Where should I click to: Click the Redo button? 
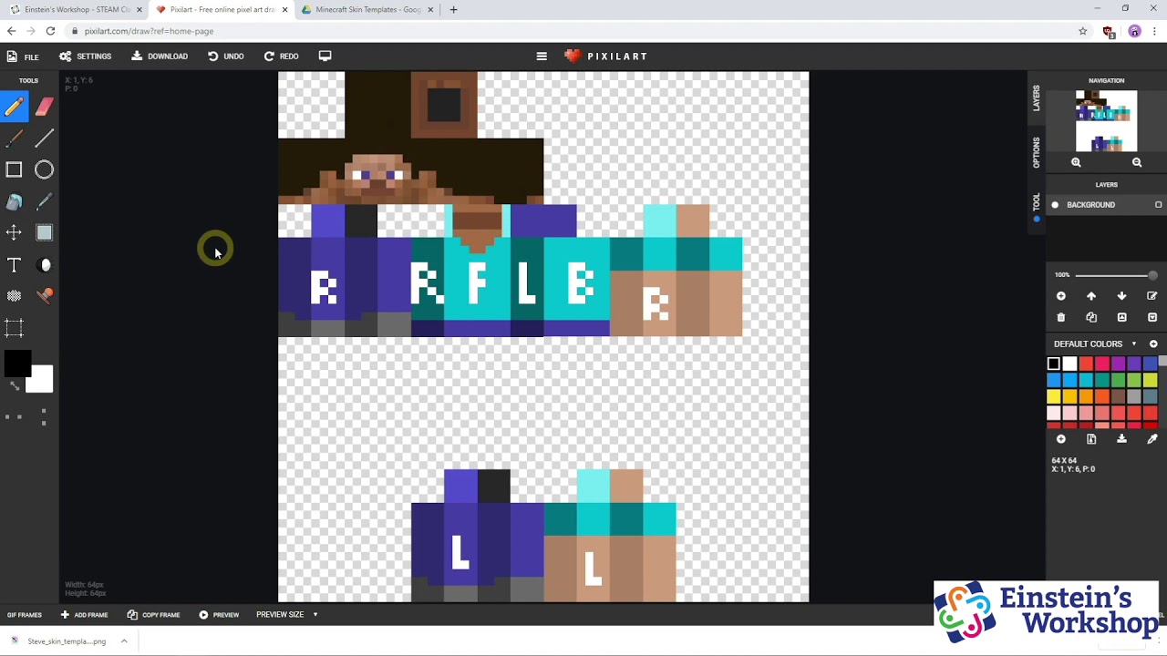point(282,56)
